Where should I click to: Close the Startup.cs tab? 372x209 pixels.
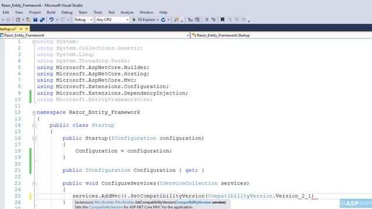point(27,28)
